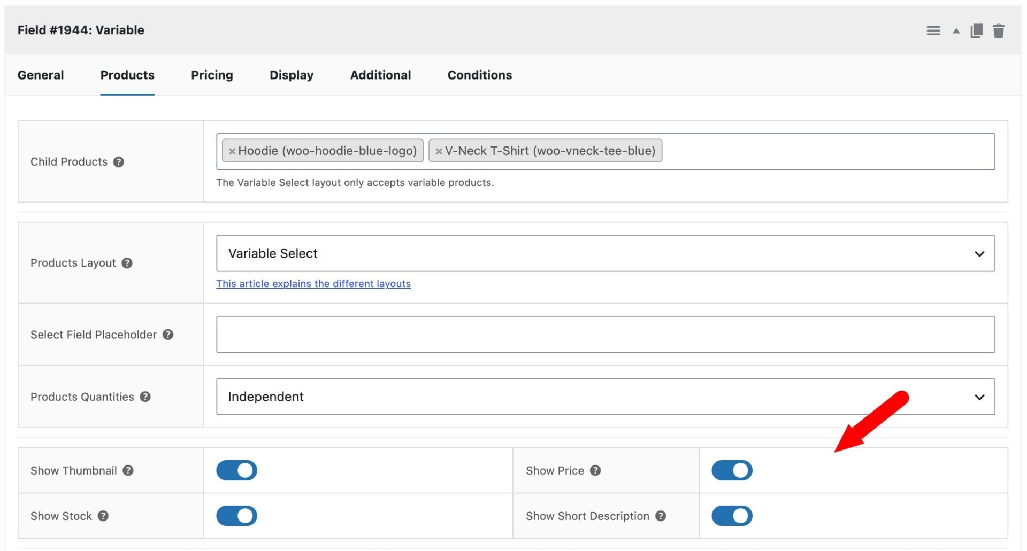This screenshot has width=1027, height=551.
Task: Open the Display tab
Action: tap(292, 75)
